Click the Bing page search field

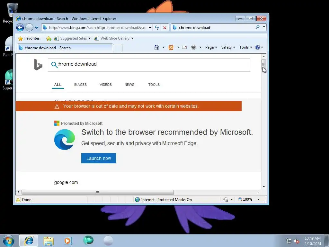[149, 65]
